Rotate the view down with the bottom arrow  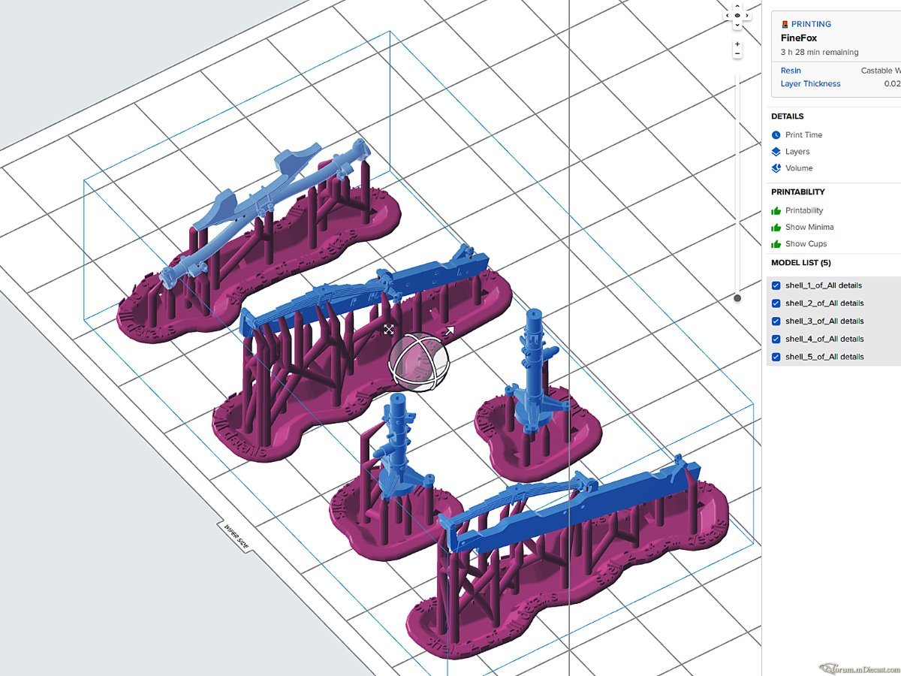pos(737,25)
